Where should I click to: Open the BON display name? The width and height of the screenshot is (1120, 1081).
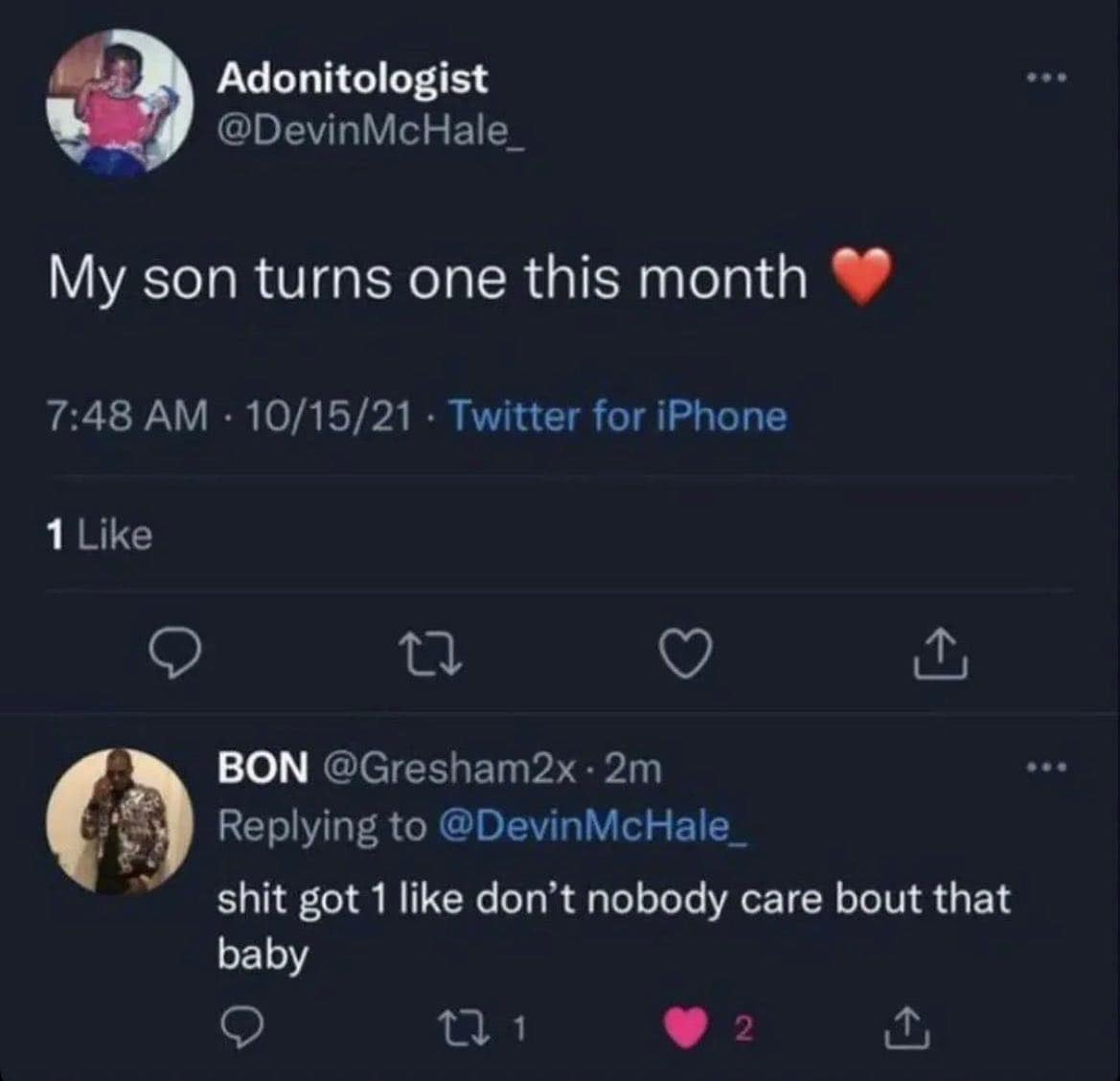tap(263, 768)
